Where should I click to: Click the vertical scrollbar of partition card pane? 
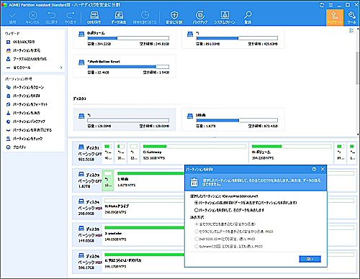358,68
